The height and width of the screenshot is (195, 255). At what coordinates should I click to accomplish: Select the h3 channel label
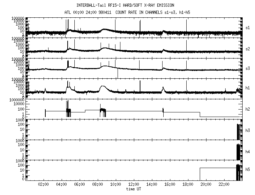(x=248, y=130)
